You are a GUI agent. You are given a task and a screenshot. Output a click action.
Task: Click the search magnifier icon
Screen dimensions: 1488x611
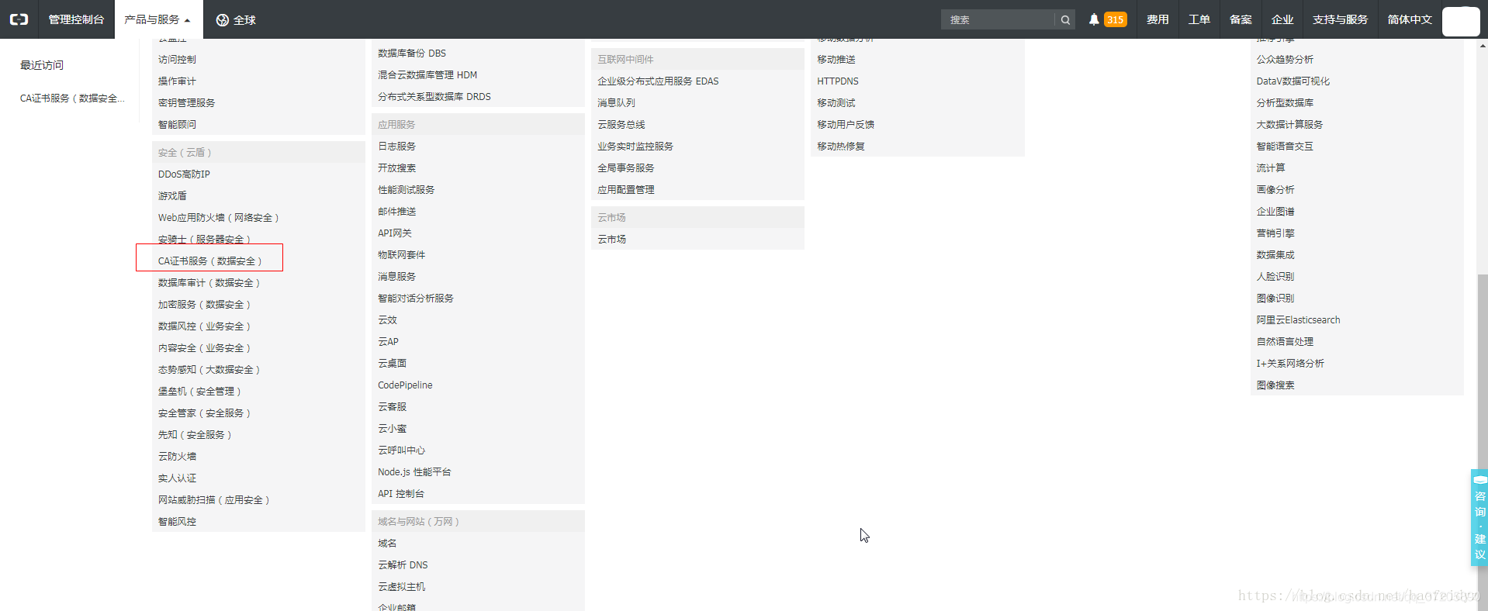(1065, 19)
